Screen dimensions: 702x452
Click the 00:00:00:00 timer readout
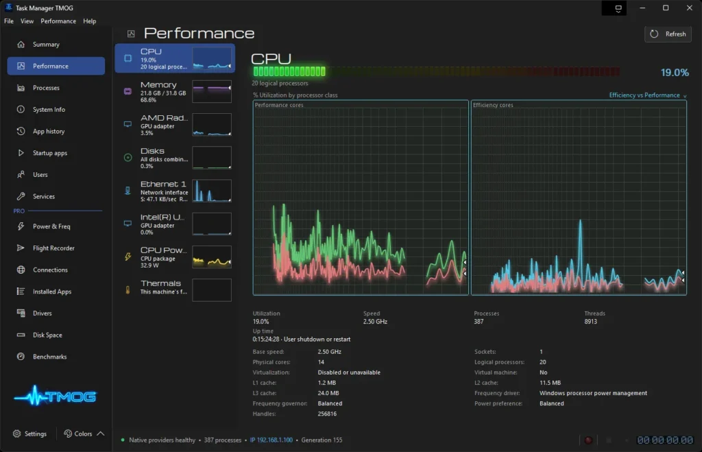click(665, 440)
